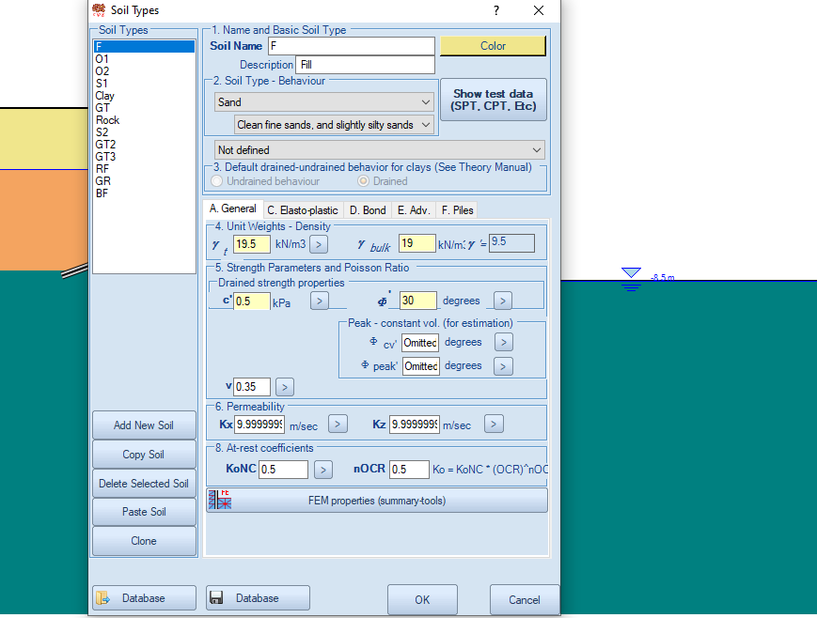Switch to the D. Bond tab

coord(368,210)
